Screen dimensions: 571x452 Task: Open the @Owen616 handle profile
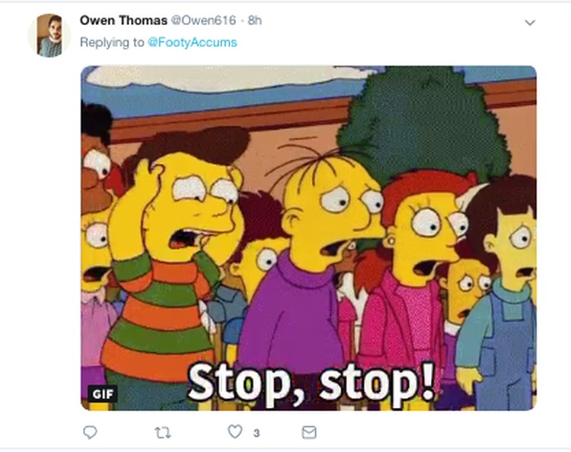[203, 21]
